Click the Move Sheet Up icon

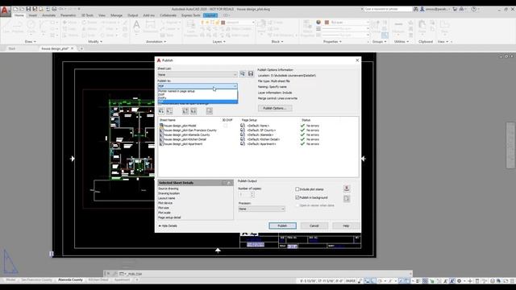(x=185, y=111)
